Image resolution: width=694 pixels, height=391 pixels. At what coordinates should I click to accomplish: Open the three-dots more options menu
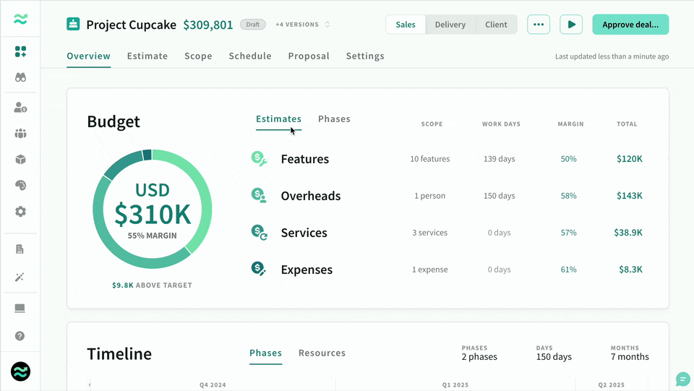(x=539, y=25)
